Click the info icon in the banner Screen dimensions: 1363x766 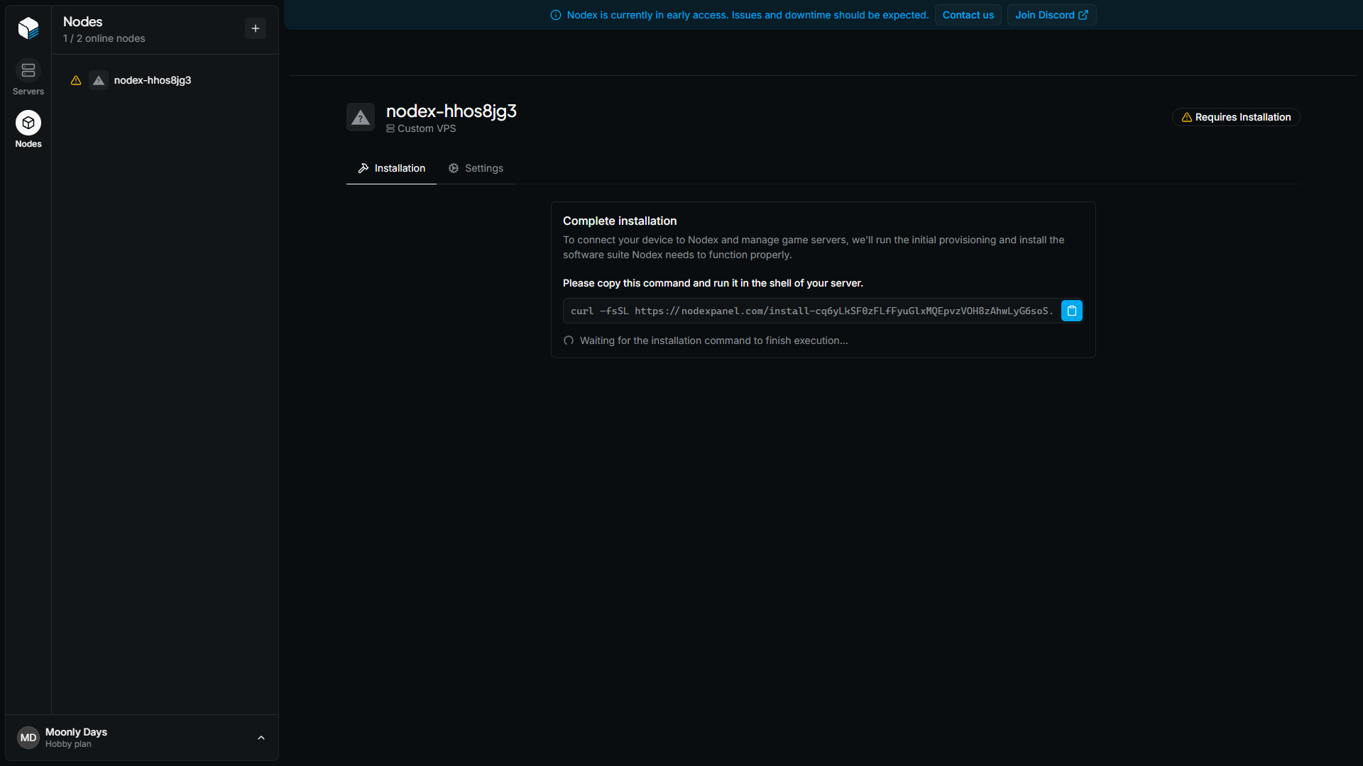point(556,15)
